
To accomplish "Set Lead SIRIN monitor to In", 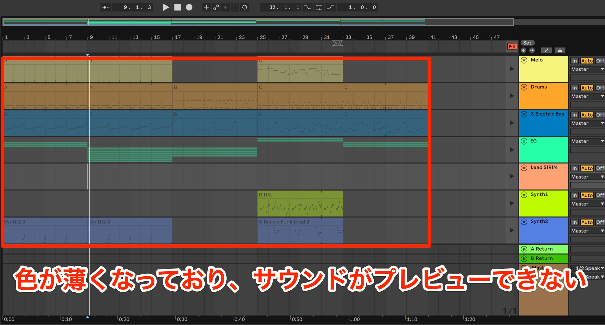I will tap(575, 168).
